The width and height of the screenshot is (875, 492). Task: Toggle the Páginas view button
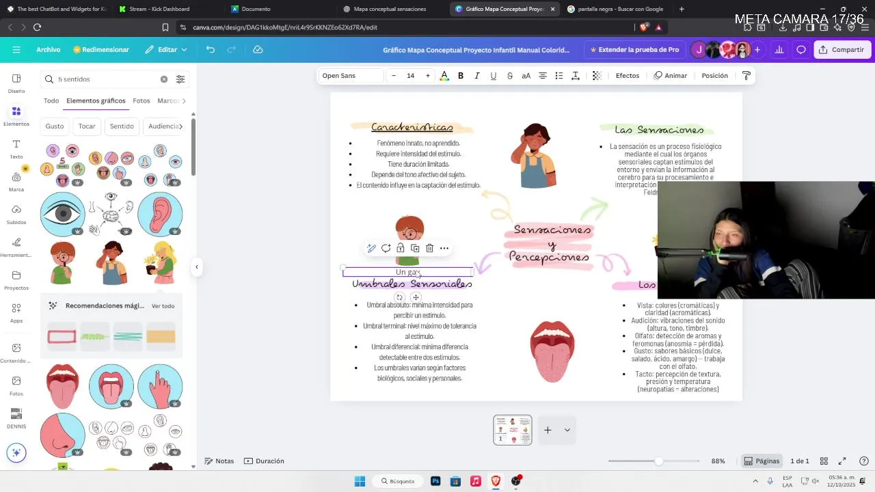pyautogui.click(x=762, y=461)
